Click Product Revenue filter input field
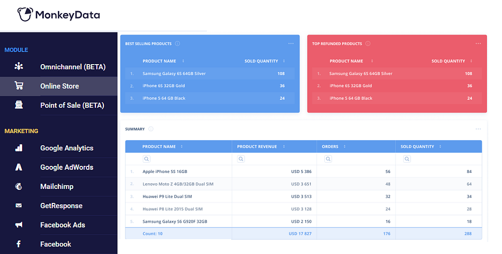This screenshot has height=254, width=502. coord(275,159)
